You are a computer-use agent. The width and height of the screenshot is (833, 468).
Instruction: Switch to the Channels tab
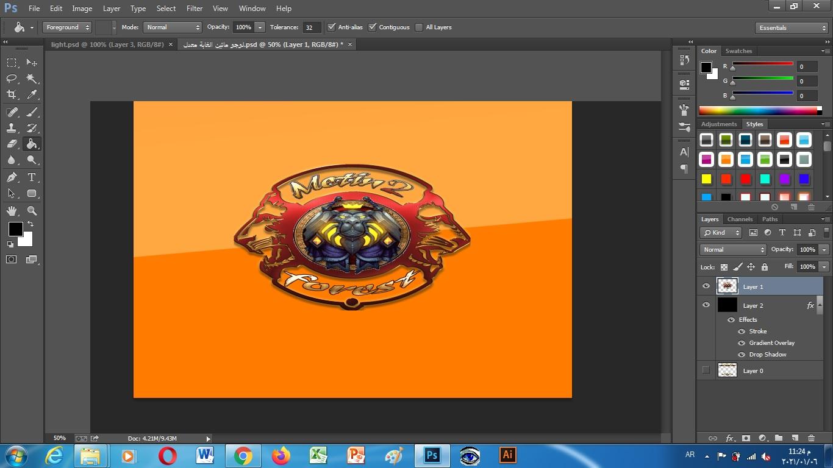coord(740,219)
